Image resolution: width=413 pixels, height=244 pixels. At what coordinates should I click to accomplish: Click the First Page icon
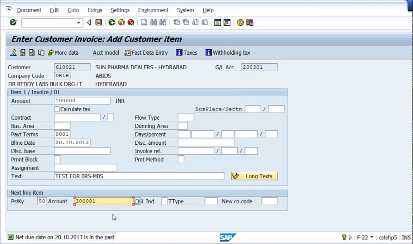(176, 23)
